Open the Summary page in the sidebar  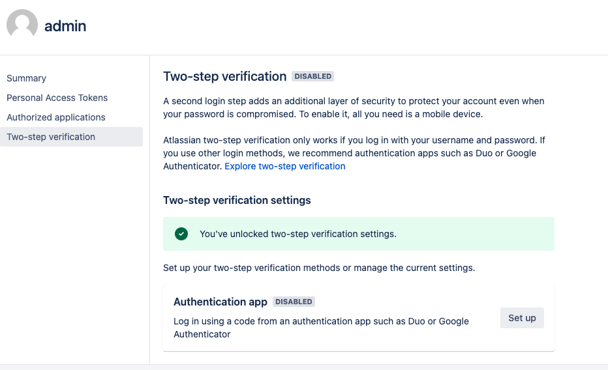[26, 78]
